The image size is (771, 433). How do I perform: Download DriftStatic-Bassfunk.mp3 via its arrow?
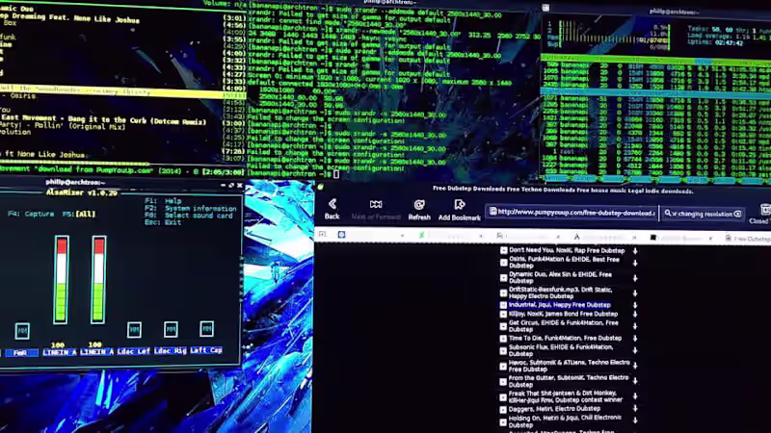[x=635, y=293]
